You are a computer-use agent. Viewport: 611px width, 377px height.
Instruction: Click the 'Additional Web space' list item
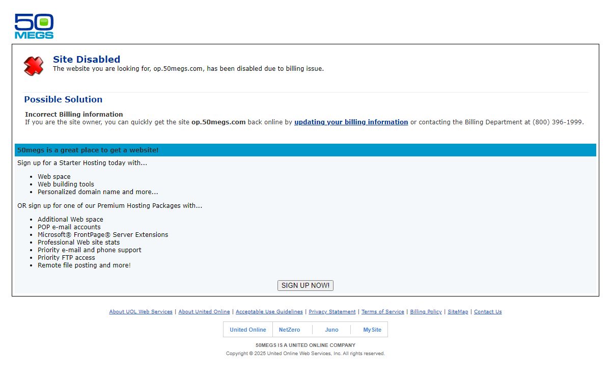70,220
